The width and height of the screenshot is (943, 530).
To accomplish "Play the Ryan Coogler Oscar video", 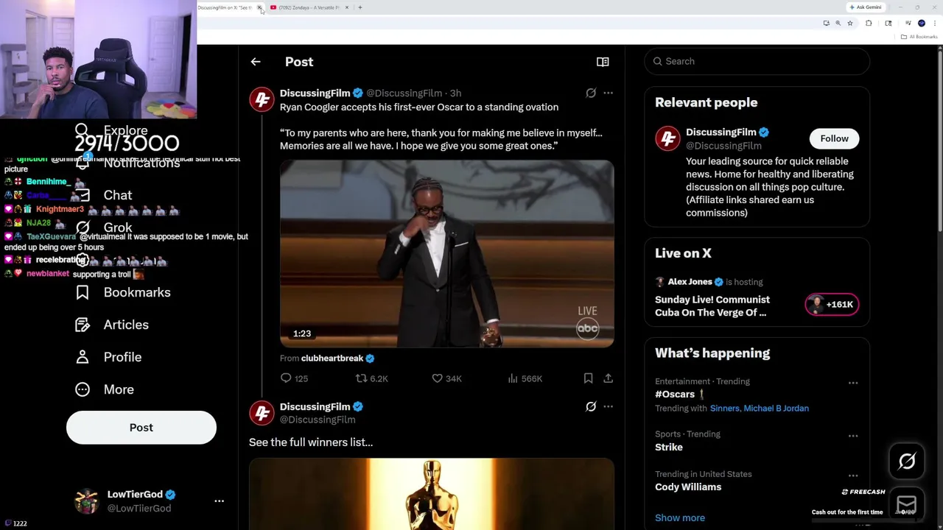I will pyautogui.click(x=446, y=253).
